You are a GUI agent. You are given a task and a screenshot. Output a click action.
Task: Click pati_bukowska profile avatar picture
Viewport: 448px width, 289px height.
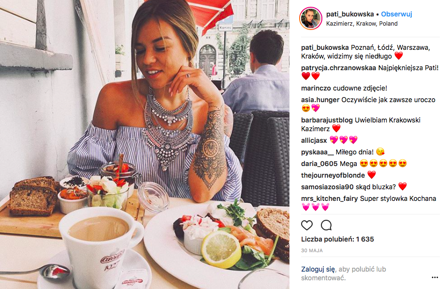pyautogui.click(x=311, y=18)
